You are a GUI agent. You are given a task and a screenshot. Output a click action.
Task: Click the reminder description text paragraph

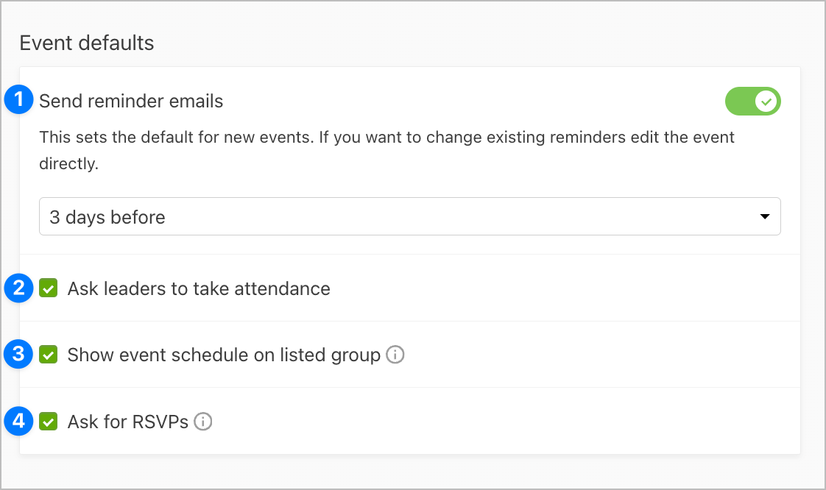[386, 151]
